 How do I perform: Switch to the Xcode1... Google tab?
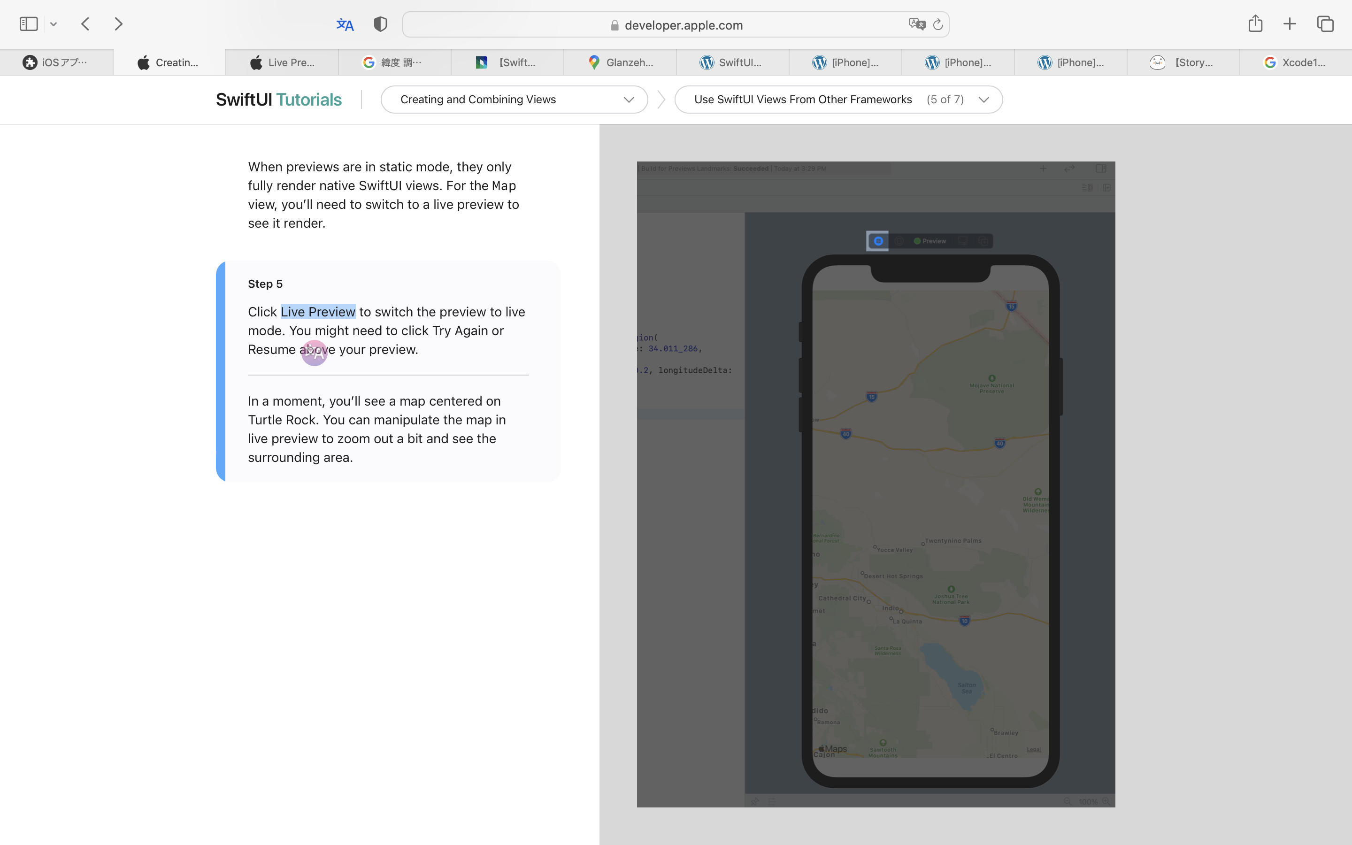(1296, 62)
